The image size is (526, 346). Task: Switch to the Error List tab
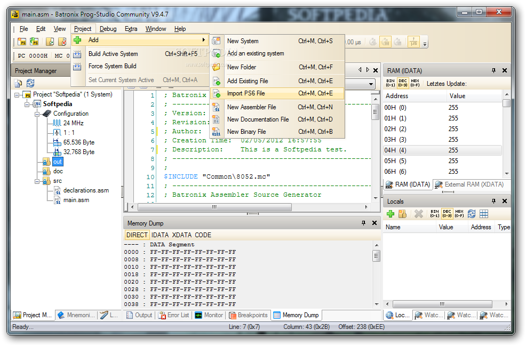coord(174,315)
